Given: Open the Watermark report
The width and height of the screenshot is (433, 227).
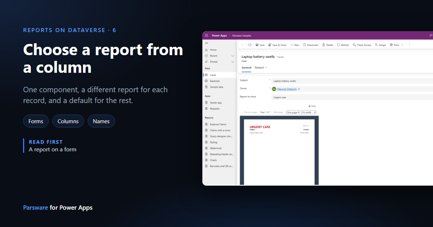Looking at the screenshot, I should (x=219, y=148).
